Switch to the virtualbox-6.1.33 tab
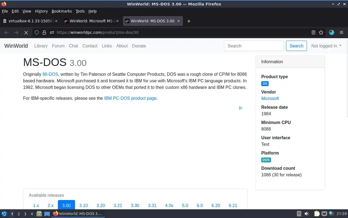 point(30,21)
